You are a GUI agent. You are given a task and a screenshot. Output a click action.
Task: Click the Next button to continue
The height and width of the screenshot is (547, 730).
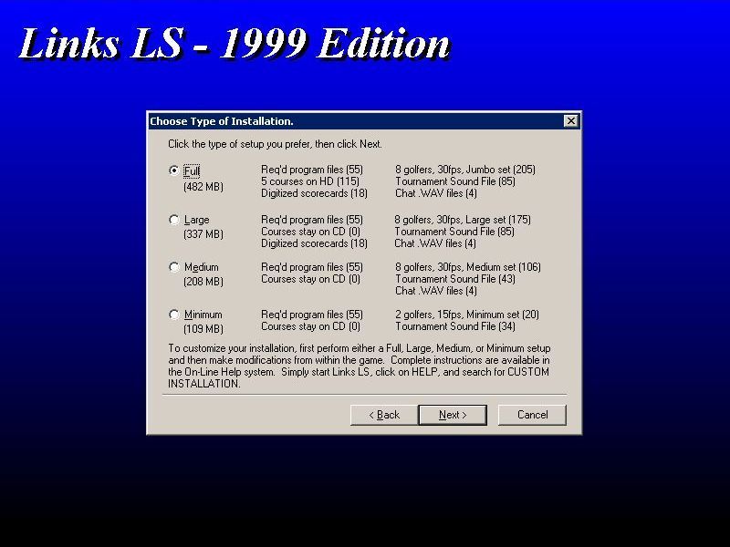point(453,415)
